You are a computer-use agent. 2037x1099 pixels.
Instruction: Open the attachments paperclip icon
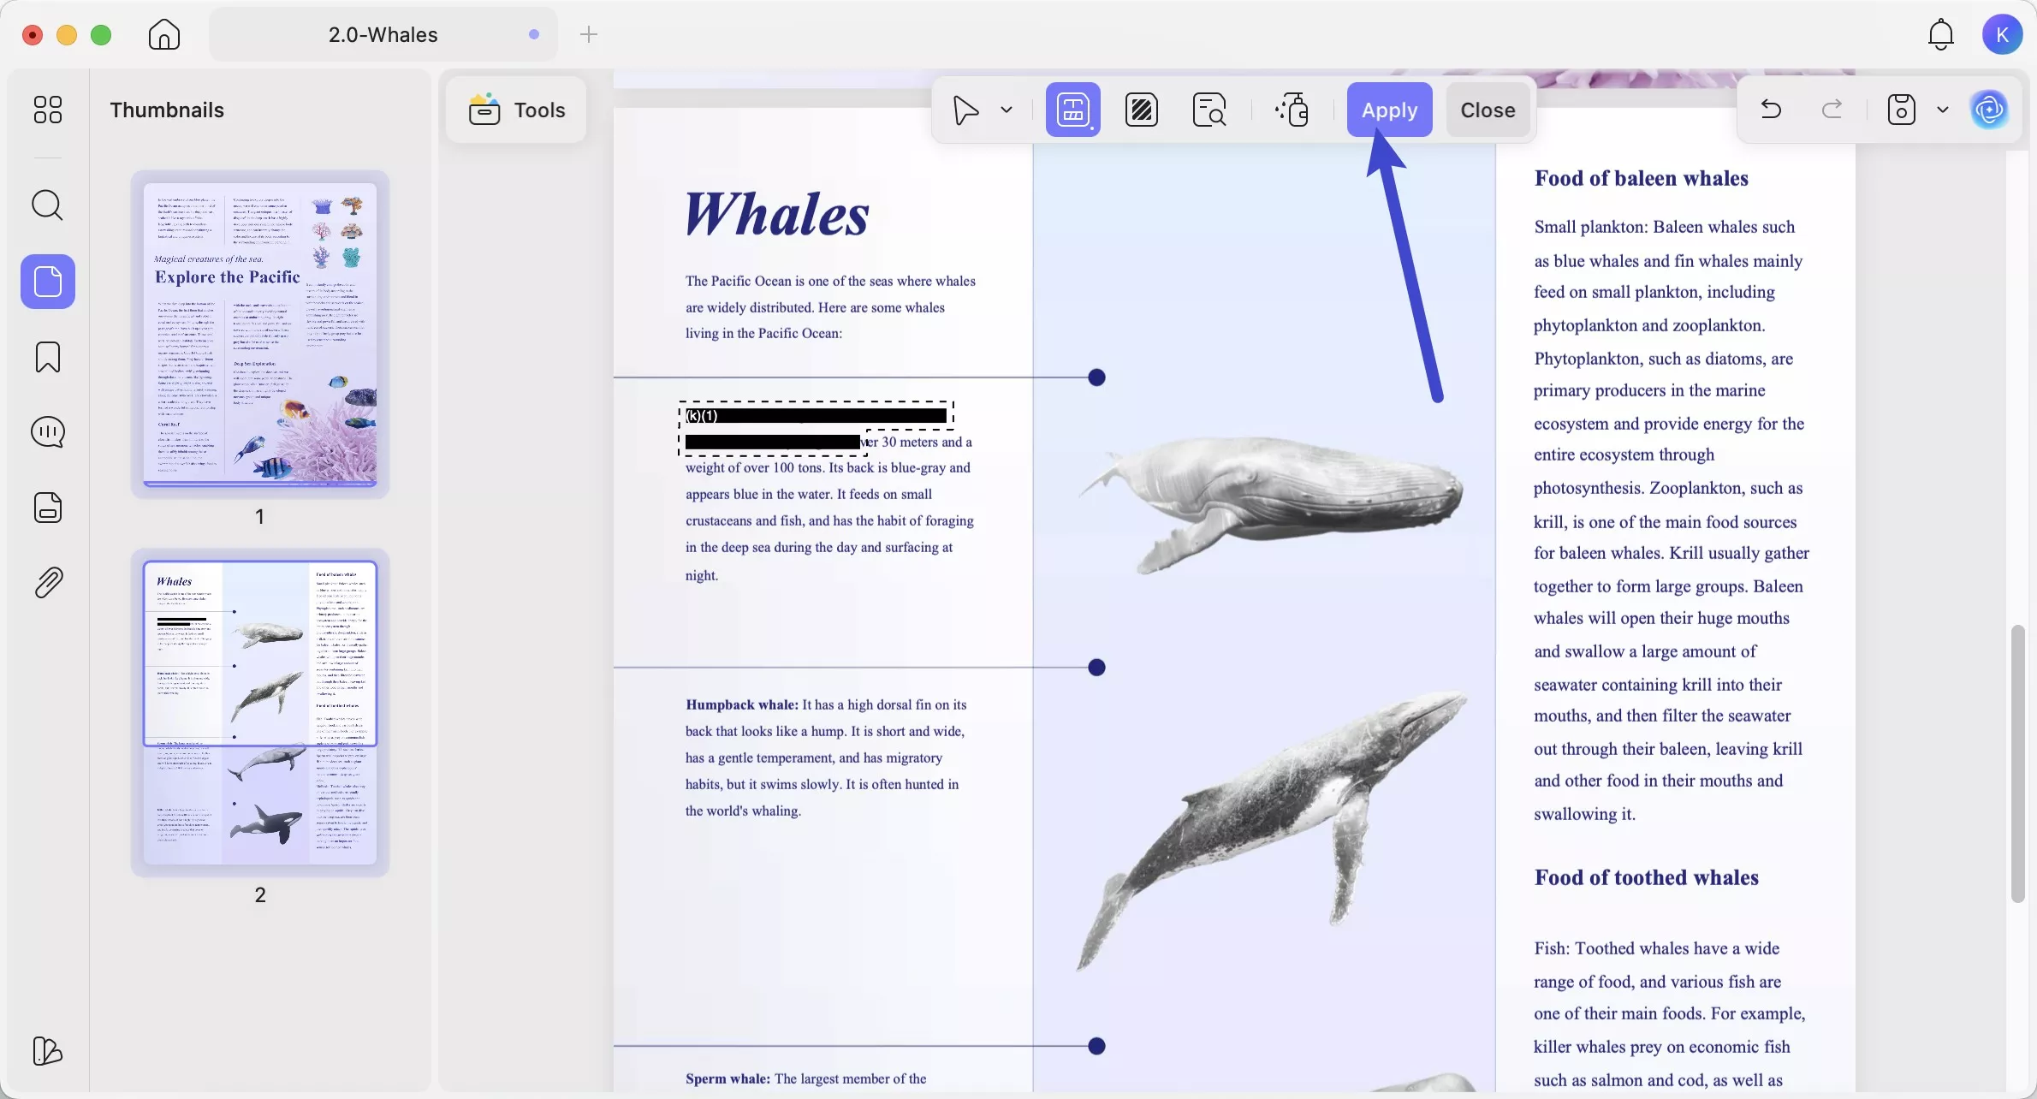coord(48,583)
